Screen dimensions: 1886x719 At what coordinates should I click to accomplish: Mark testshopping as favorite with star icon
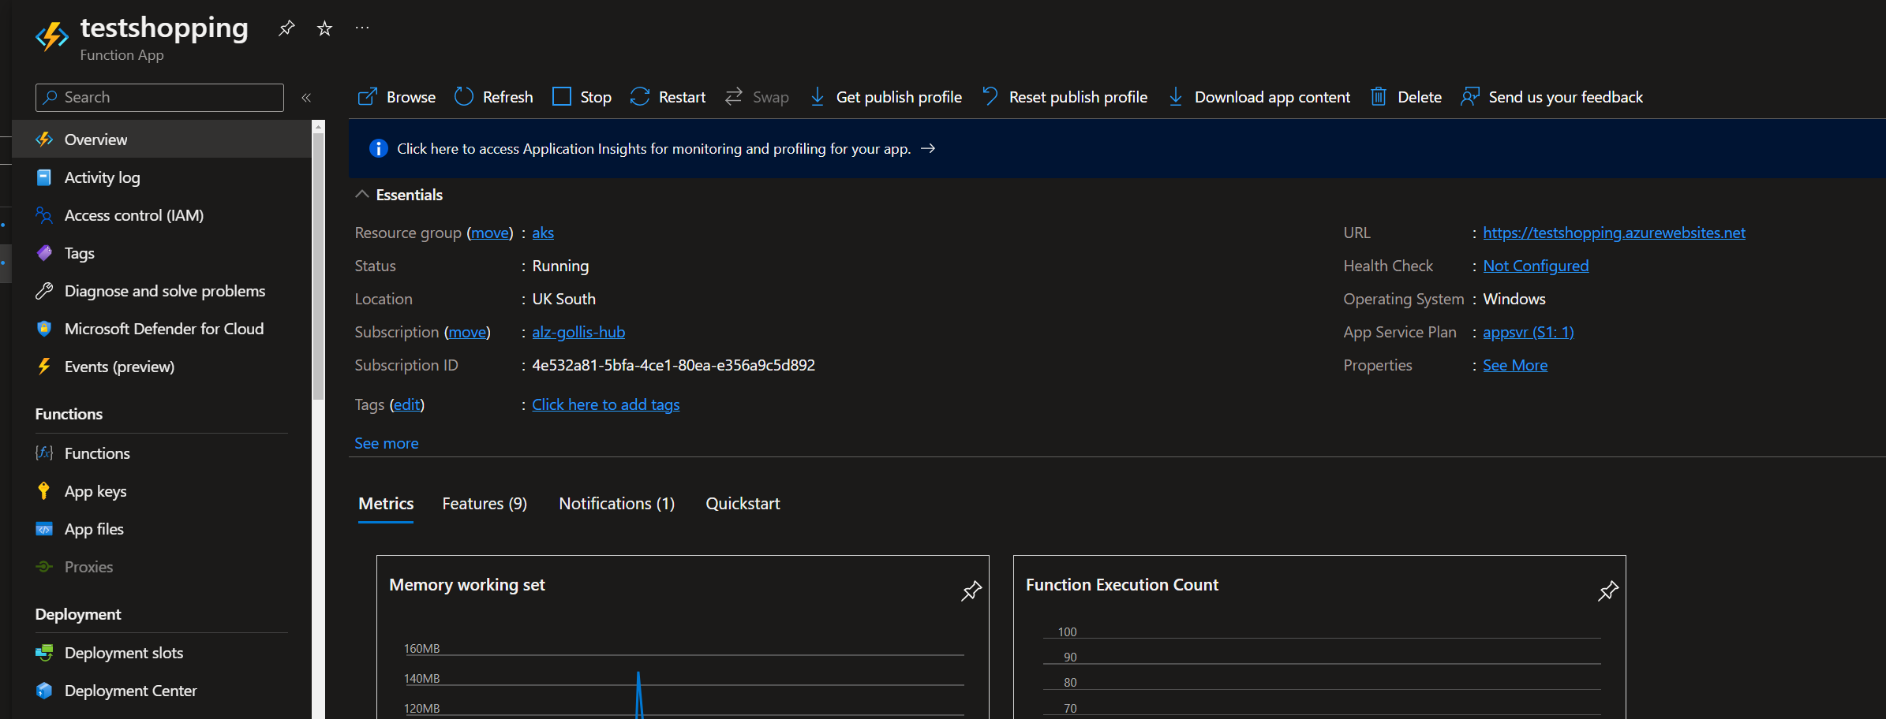324,28
